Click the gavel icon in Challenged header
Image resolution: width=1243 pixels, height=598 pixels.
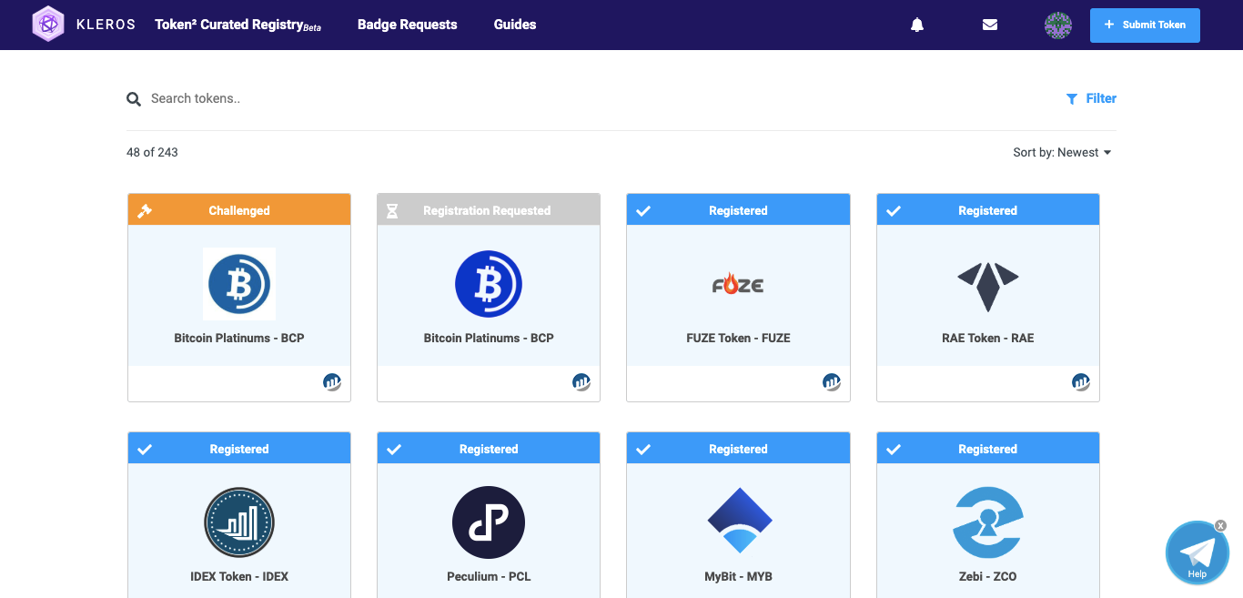coord(145,211)
